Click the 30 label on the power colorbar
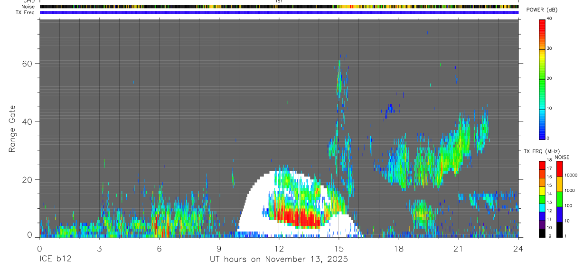Screen dimensions: 583x269 click(x=549, y=48)
